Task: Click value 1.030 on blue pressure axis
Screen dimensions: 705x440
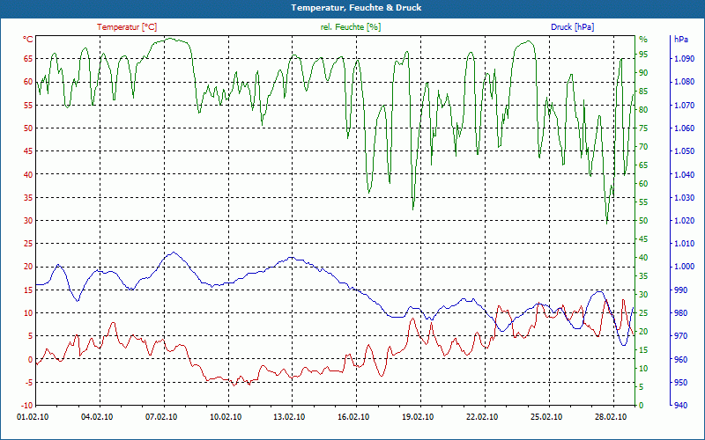Action: pos(684,197)
